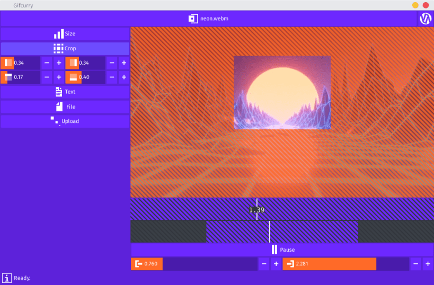Click the start time bracket icon
Screen dimensions: 434x285
click(x=138, y=264)
